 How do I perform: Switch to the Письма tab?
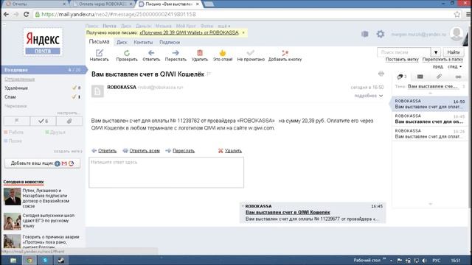pos(99,42)
